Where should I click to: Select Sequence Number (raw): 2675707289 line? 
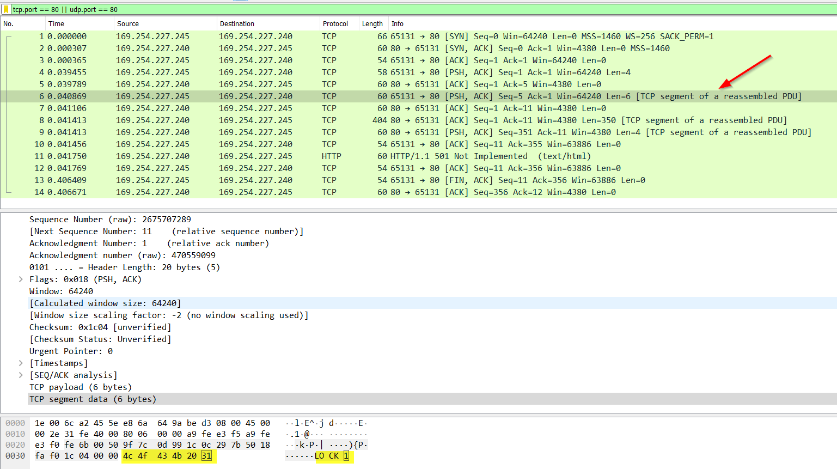110,220
